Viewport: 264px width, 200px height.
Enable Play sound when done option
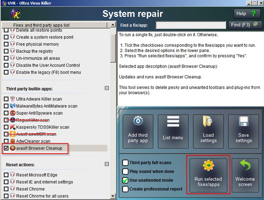coord(125,171)
